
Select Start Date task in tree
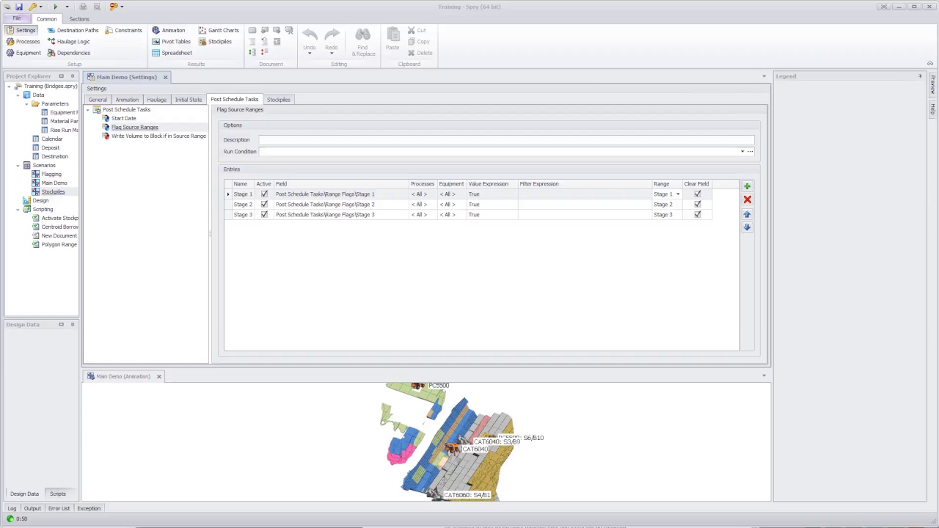[123, 119]
